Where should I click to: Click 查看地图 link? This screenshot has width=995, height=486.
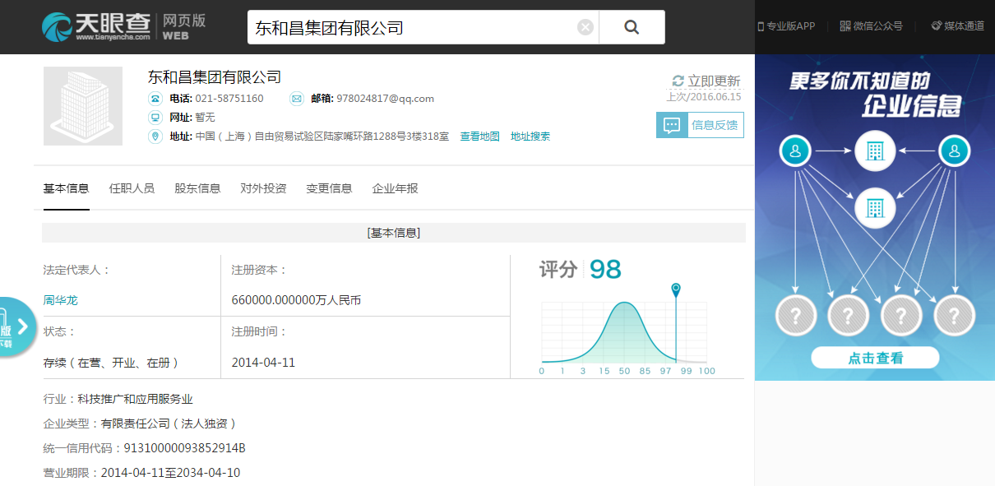[479, 137]
